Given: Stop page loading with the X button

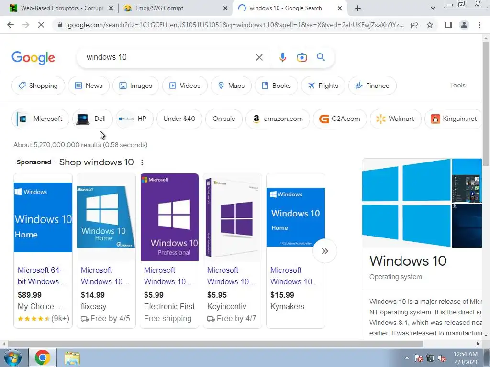Looking at the screenshot, I should click(x=41, y=25).
